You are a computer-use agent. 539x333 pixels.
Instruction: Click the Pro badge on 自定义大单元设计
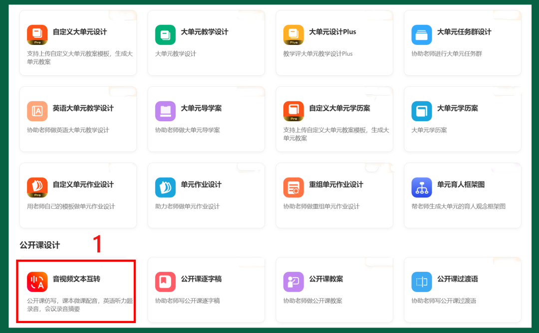tap(37, 43)
